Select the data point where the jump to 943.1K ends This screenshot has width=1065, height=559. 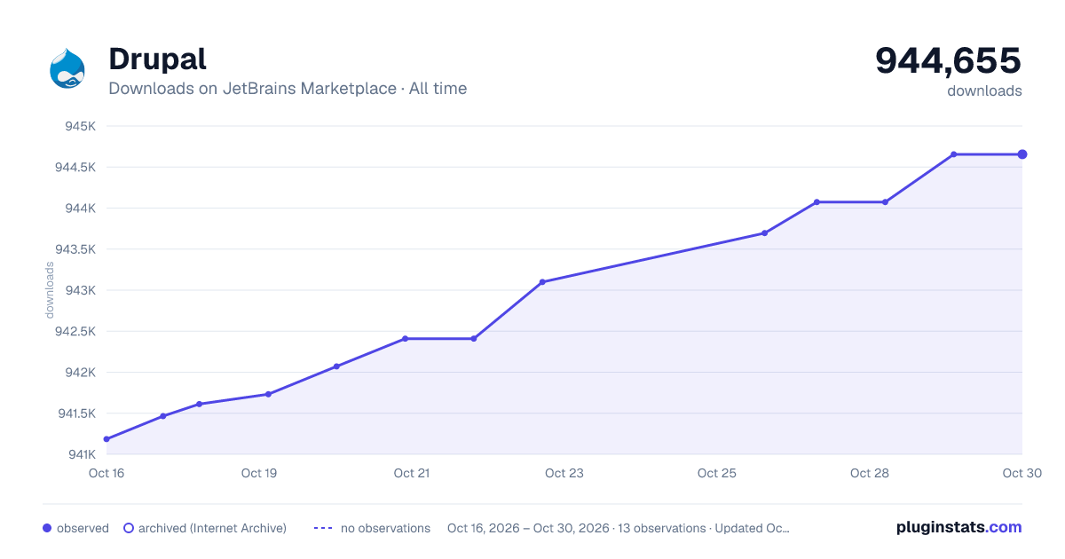pos(542,282)
